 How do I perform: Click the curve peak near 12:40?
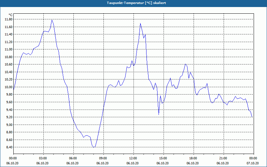coord(140,23)
